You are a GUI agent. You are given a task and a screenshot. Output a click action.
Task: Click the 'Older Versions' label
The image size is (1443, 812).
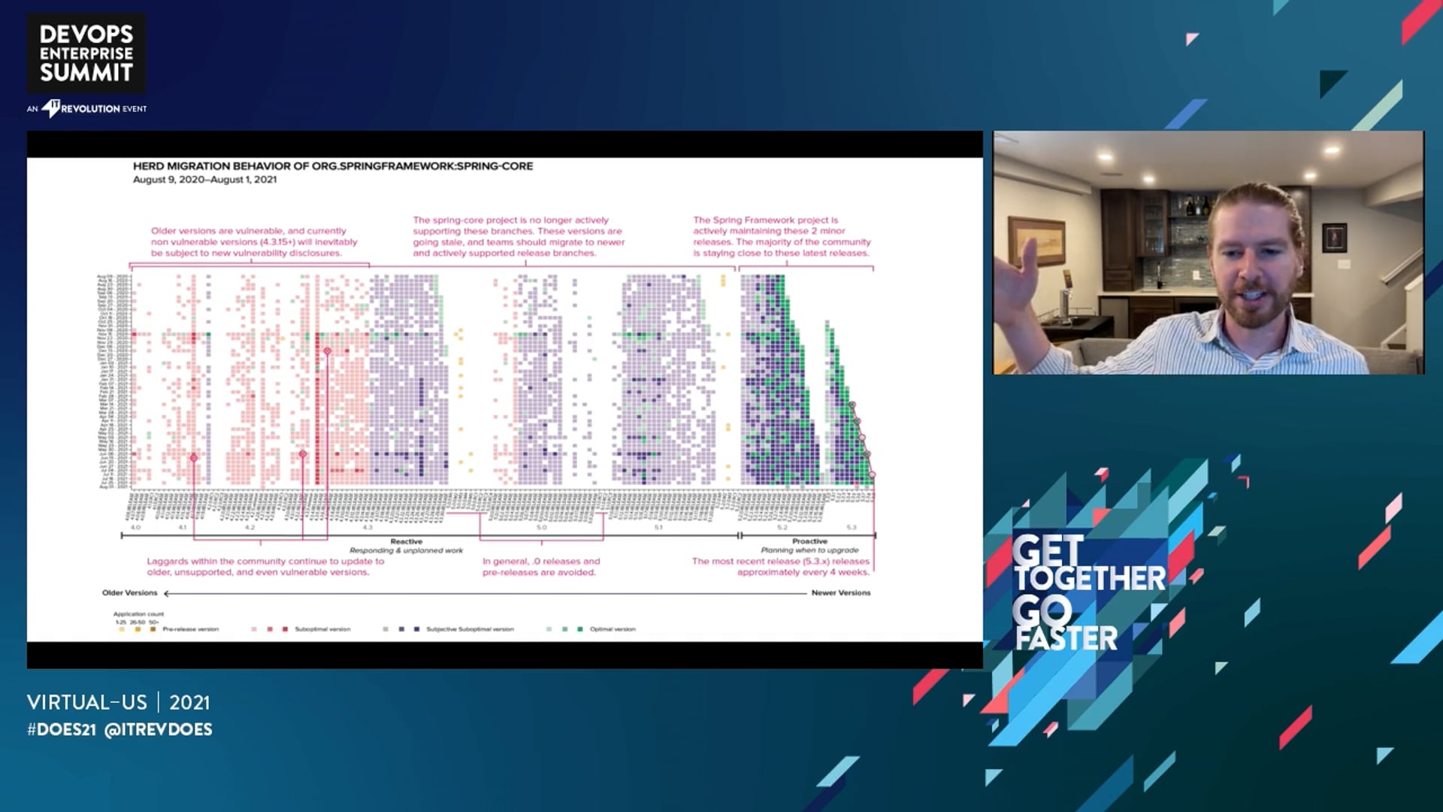click(130, 593)
